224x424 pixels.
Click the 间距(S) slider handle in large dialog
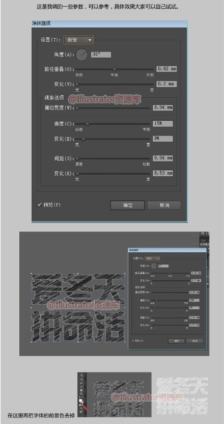77,158
